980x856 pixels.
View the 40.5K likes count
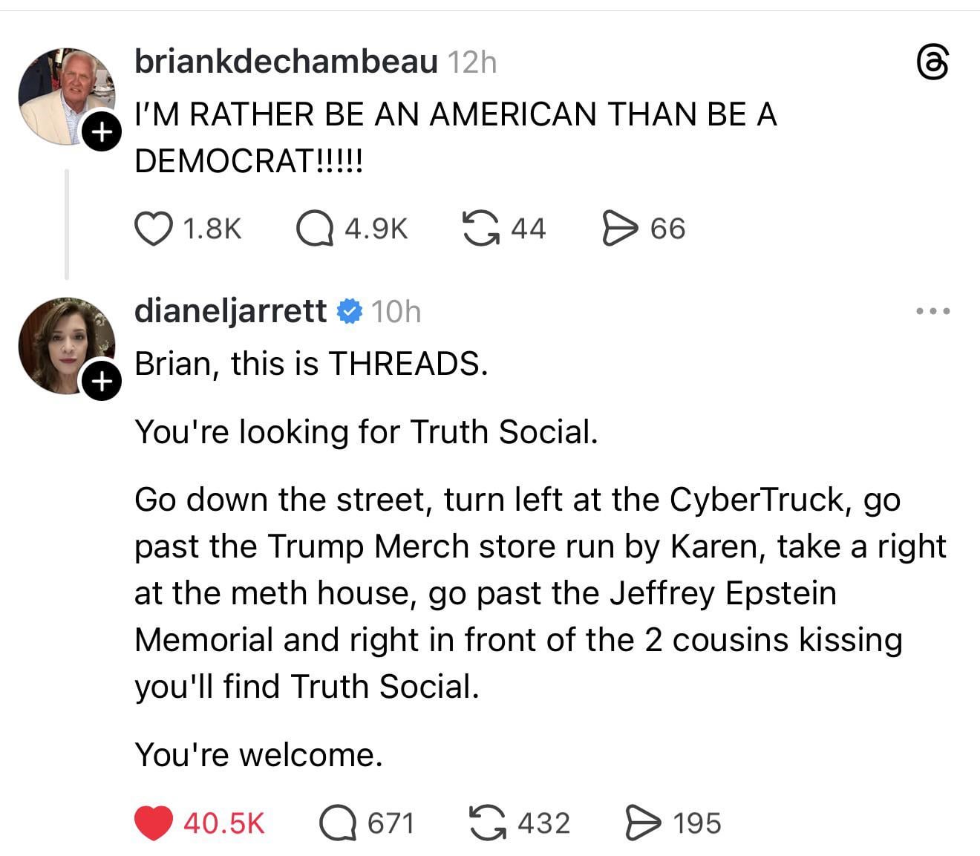[x=223, y=823]
